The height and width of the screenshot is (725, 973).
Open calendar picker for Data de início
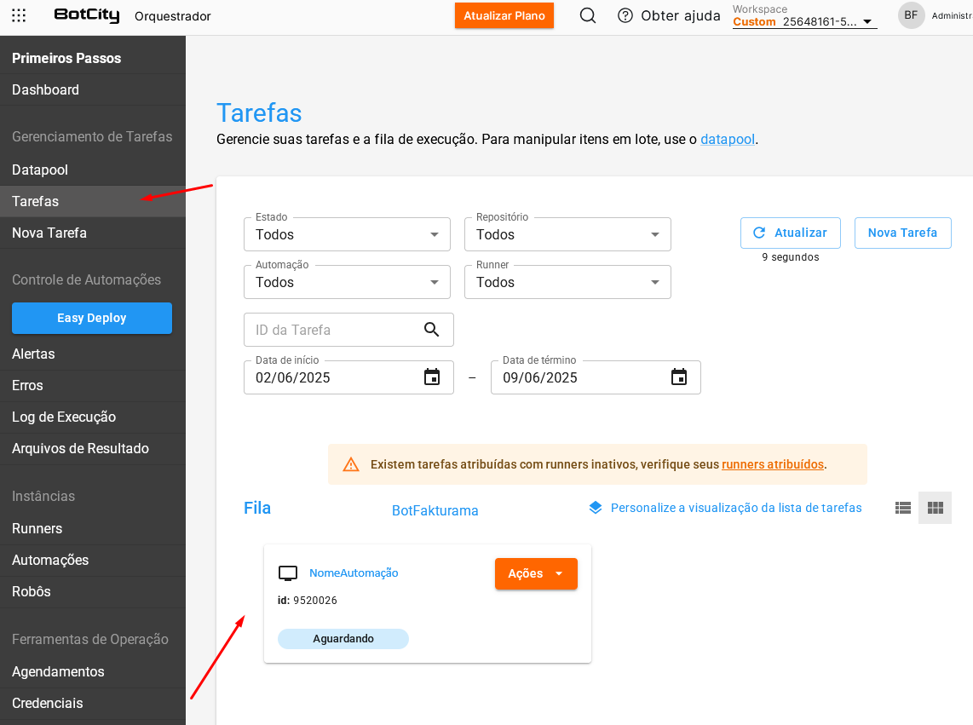point(432,377)
